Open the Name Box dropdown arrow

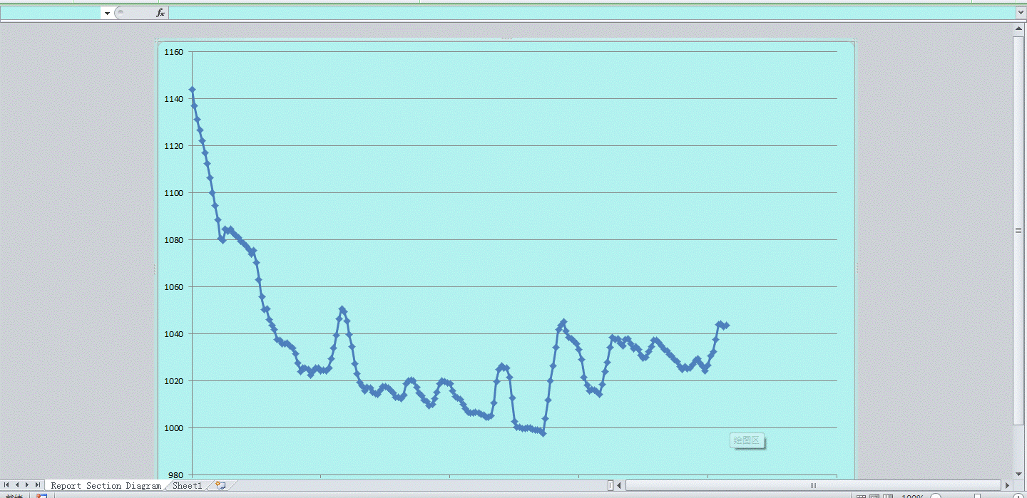[107, 13]
